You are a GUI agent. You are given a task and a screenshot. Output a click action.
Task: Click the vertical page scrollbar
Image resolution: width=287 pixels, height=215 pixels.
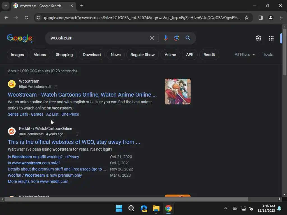click(x=284, y=52)
